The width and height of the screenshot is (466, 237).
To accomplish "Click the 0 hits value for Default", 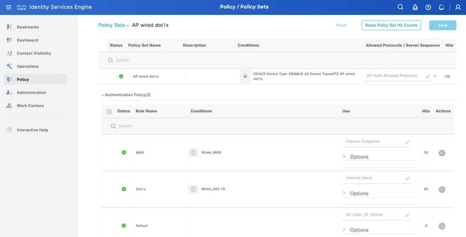I will [426, 226].
